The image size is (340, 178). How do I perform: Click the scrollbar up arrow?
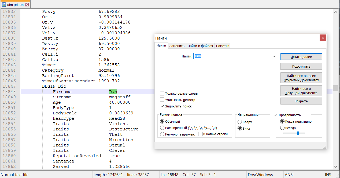(x=335, y=11)
